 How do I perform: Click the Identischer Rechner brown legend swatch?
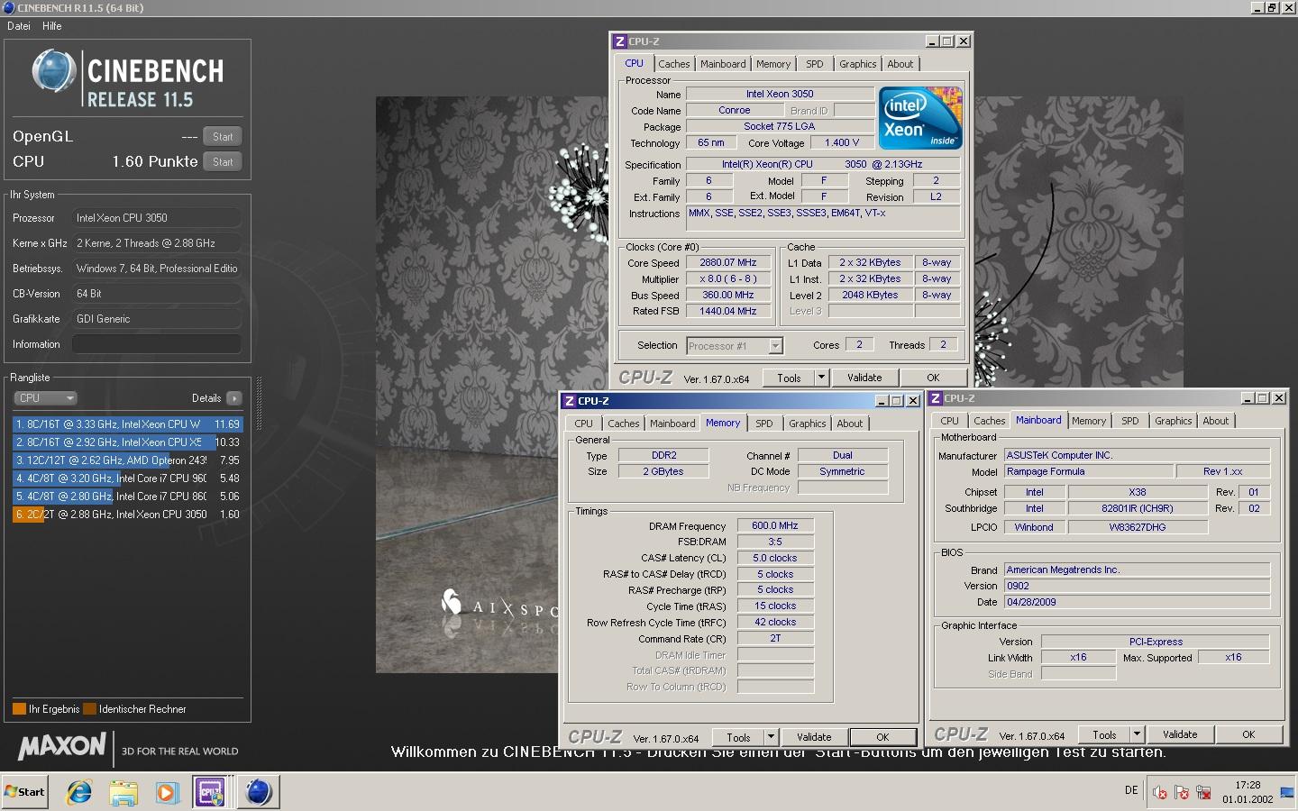[x=89, y=709]
